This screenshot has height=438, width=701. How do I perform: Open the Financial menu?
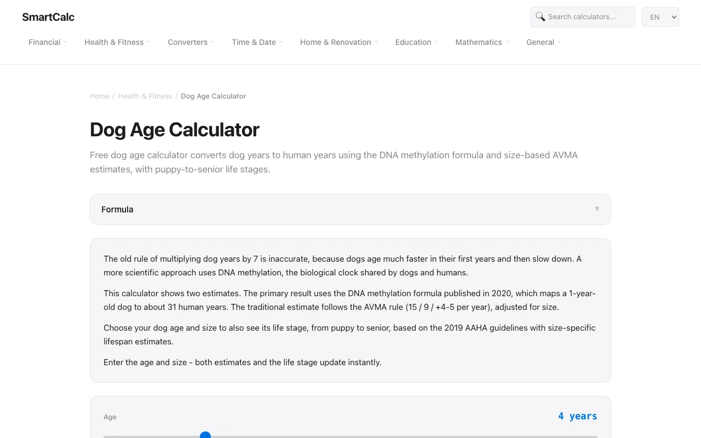(48, 42)
